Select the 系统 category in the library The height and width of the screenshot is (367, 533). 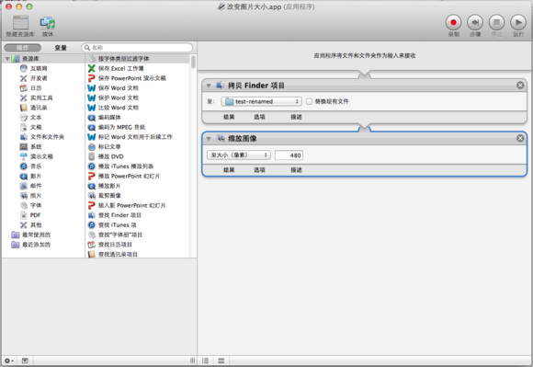pyautogui.click(x=36, y=147)
